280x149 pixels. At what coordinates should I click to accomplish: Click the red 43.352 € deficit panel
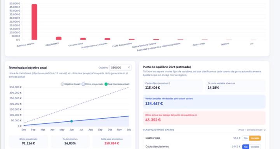click(204, 118)
